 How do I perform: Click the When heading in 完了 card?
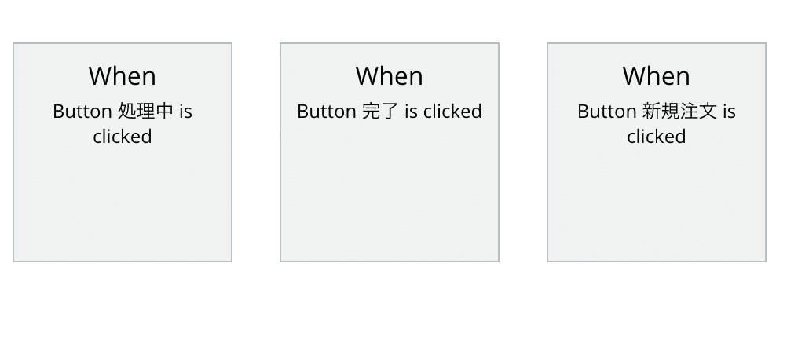pyautogui.click(x=390, y=76)
